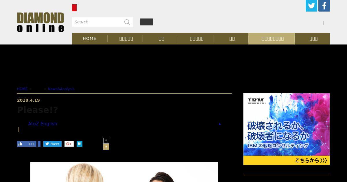
Task: Open the highlighted light-gold navigation tab
Action: [272, 39]
